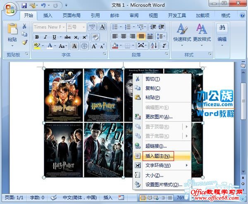248x204 pixels.
Task: Open Format Picture dialog from context menu
Action: pos(162,185)
